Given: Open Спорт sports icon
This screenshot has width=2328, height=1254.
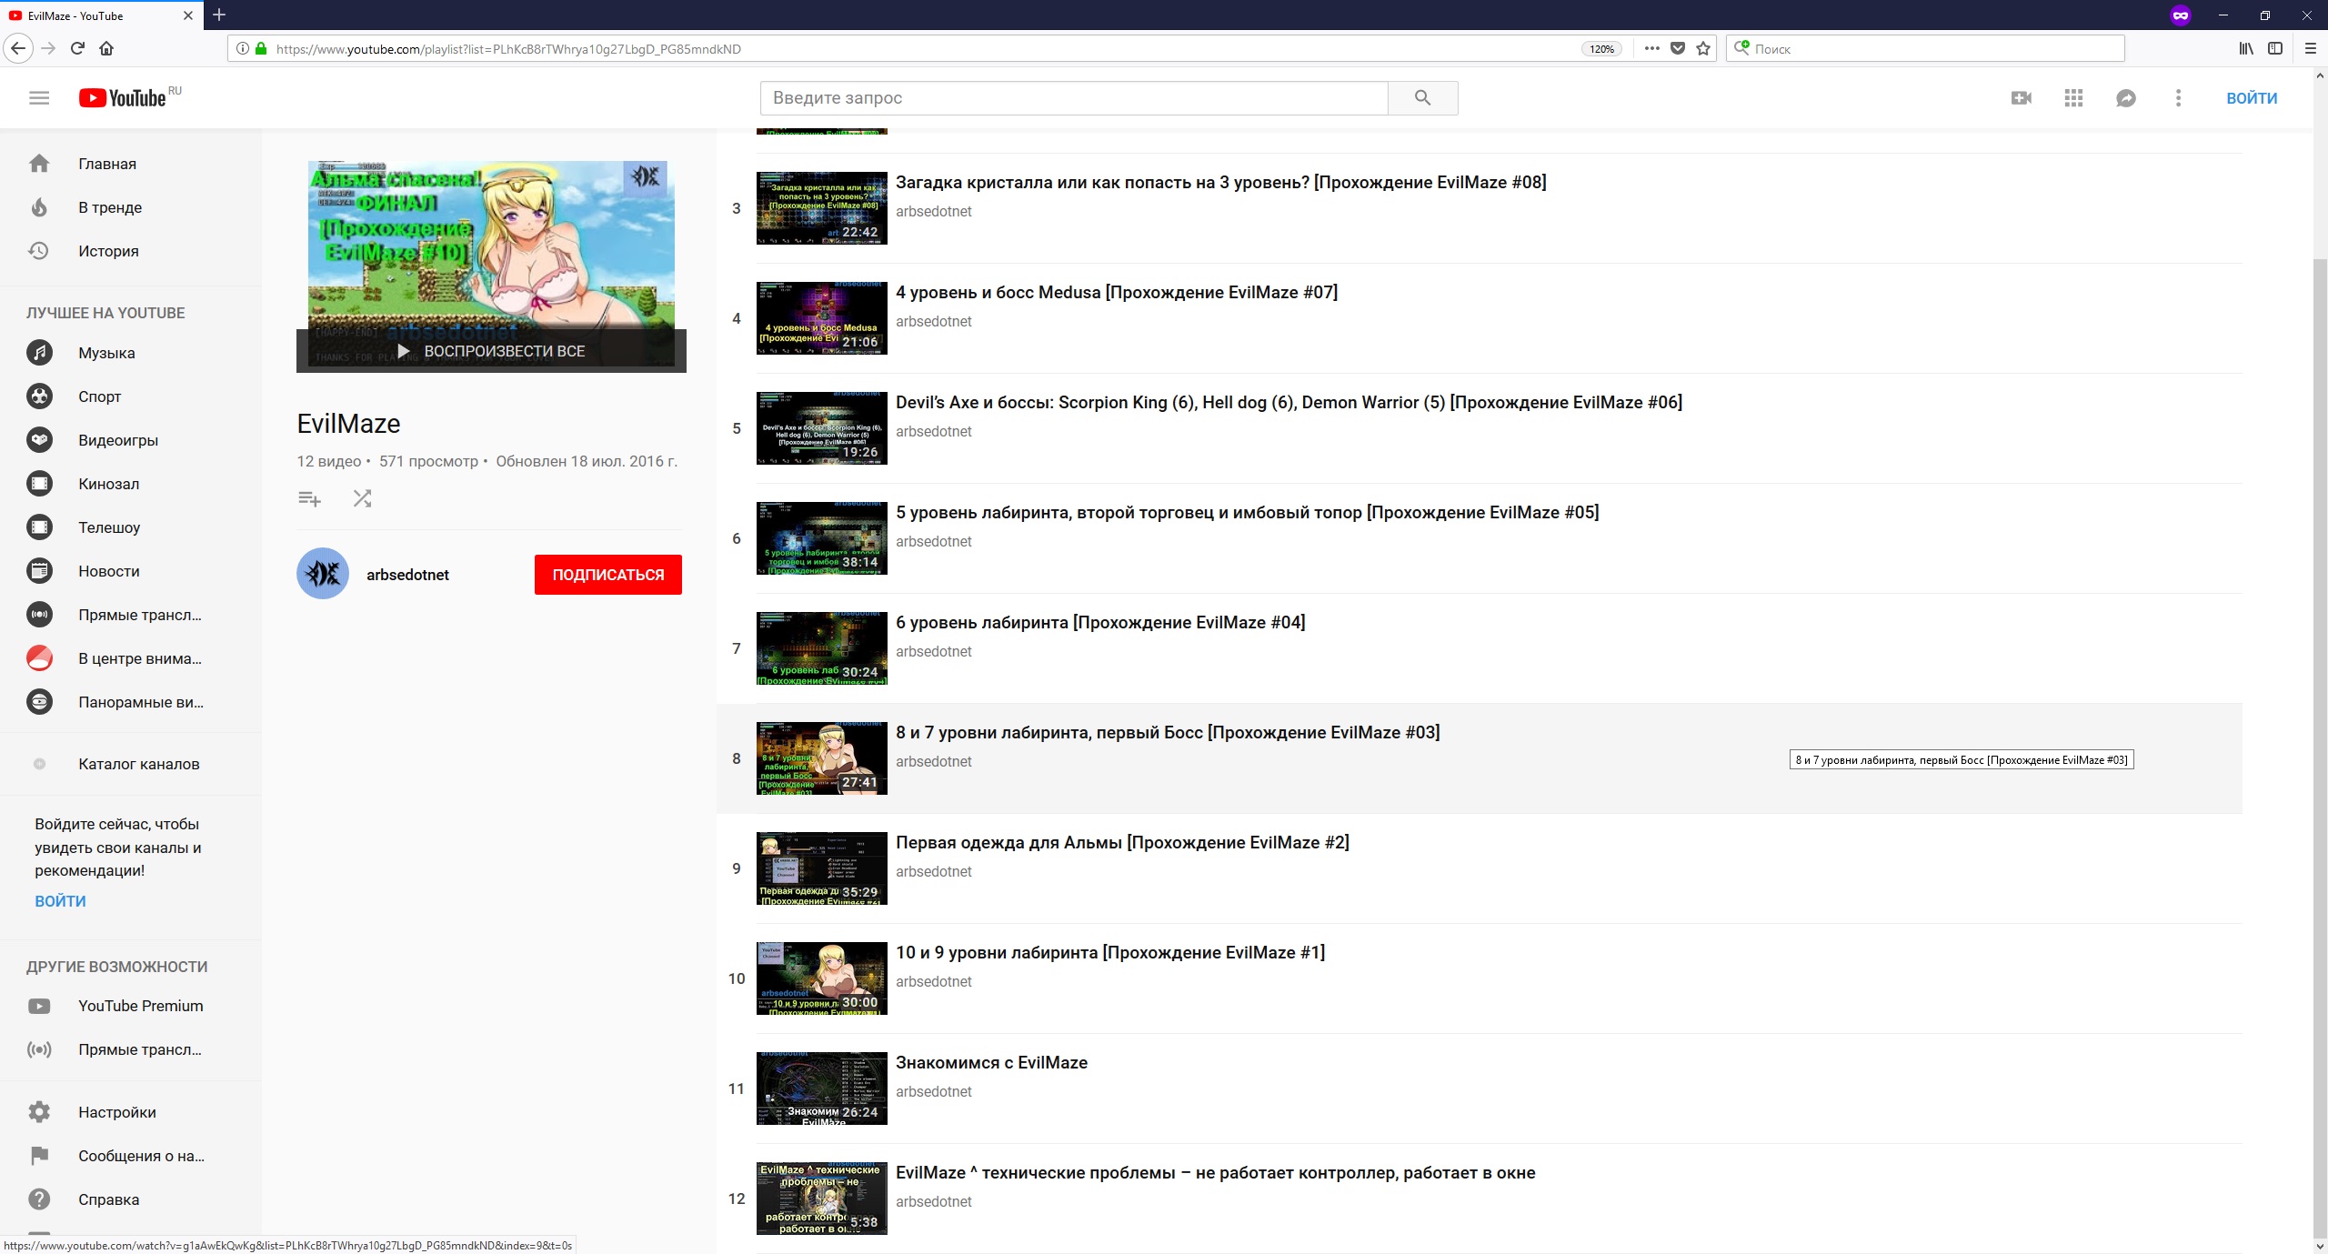Looking at the screenshot, I should tap(39, 396).
